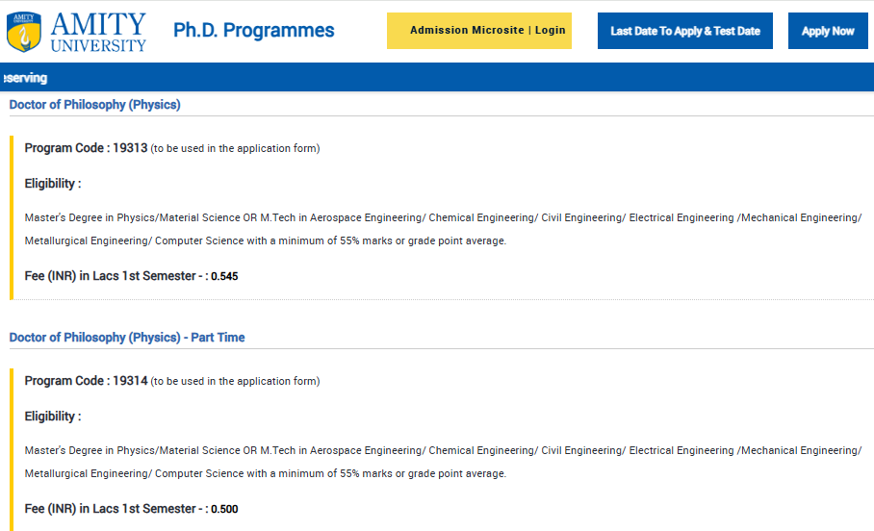Click the 0.545 first semester fee
This screenshot has width=874, height=531.
coord(224,277)
